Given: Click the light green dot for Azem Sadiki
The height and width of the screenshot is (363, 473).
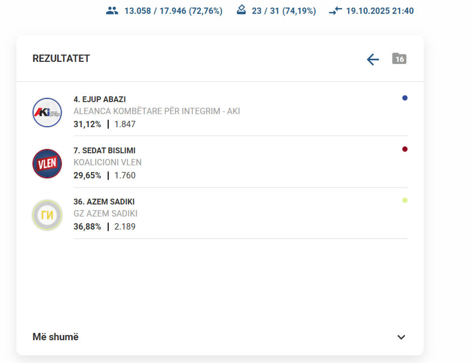Looking at the screenshot, I should click(405, 201).
